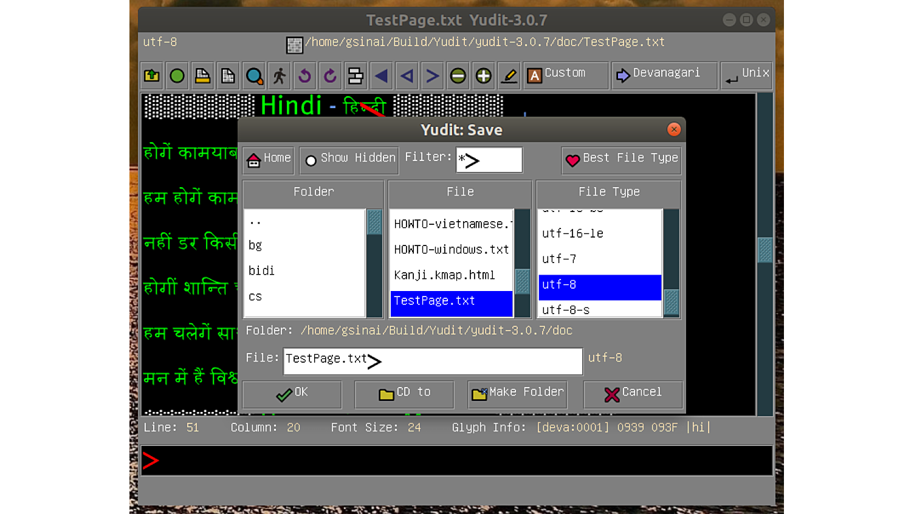
Task: Select Kanji.kmap.html in the File list
Action: 445,275
